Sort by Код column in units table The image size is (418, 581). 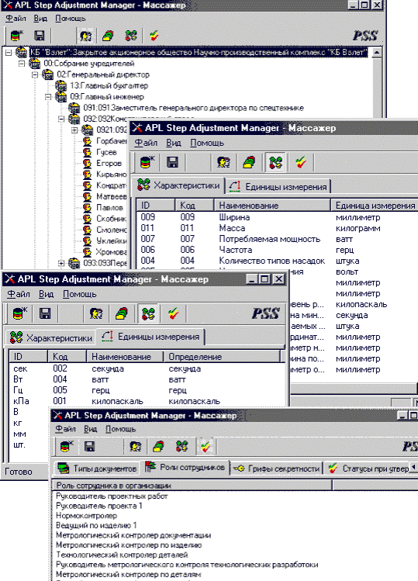(x=67, y=357)
